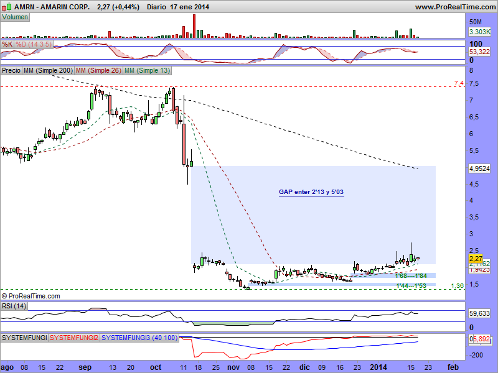Screen dimensions: 498x373
Task: Select the 2,27 (+0,44%) quote text
Action: [118, 7]
